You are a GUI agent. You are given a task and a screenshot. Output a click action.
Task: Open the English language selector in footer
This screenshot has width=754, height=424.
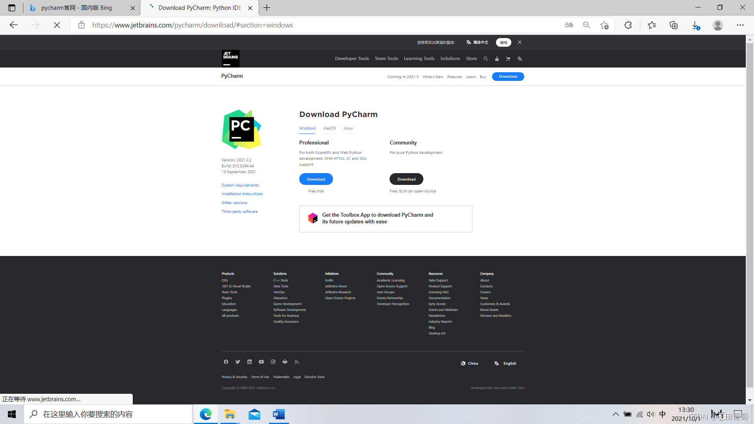[x=505, y=363]
